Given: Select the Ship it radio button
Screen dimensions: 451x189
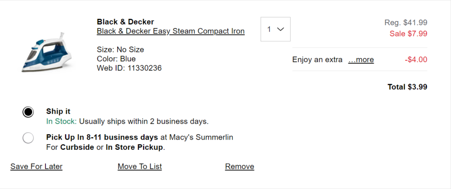Looking at the screenshot, I should [x=28, y=112].
